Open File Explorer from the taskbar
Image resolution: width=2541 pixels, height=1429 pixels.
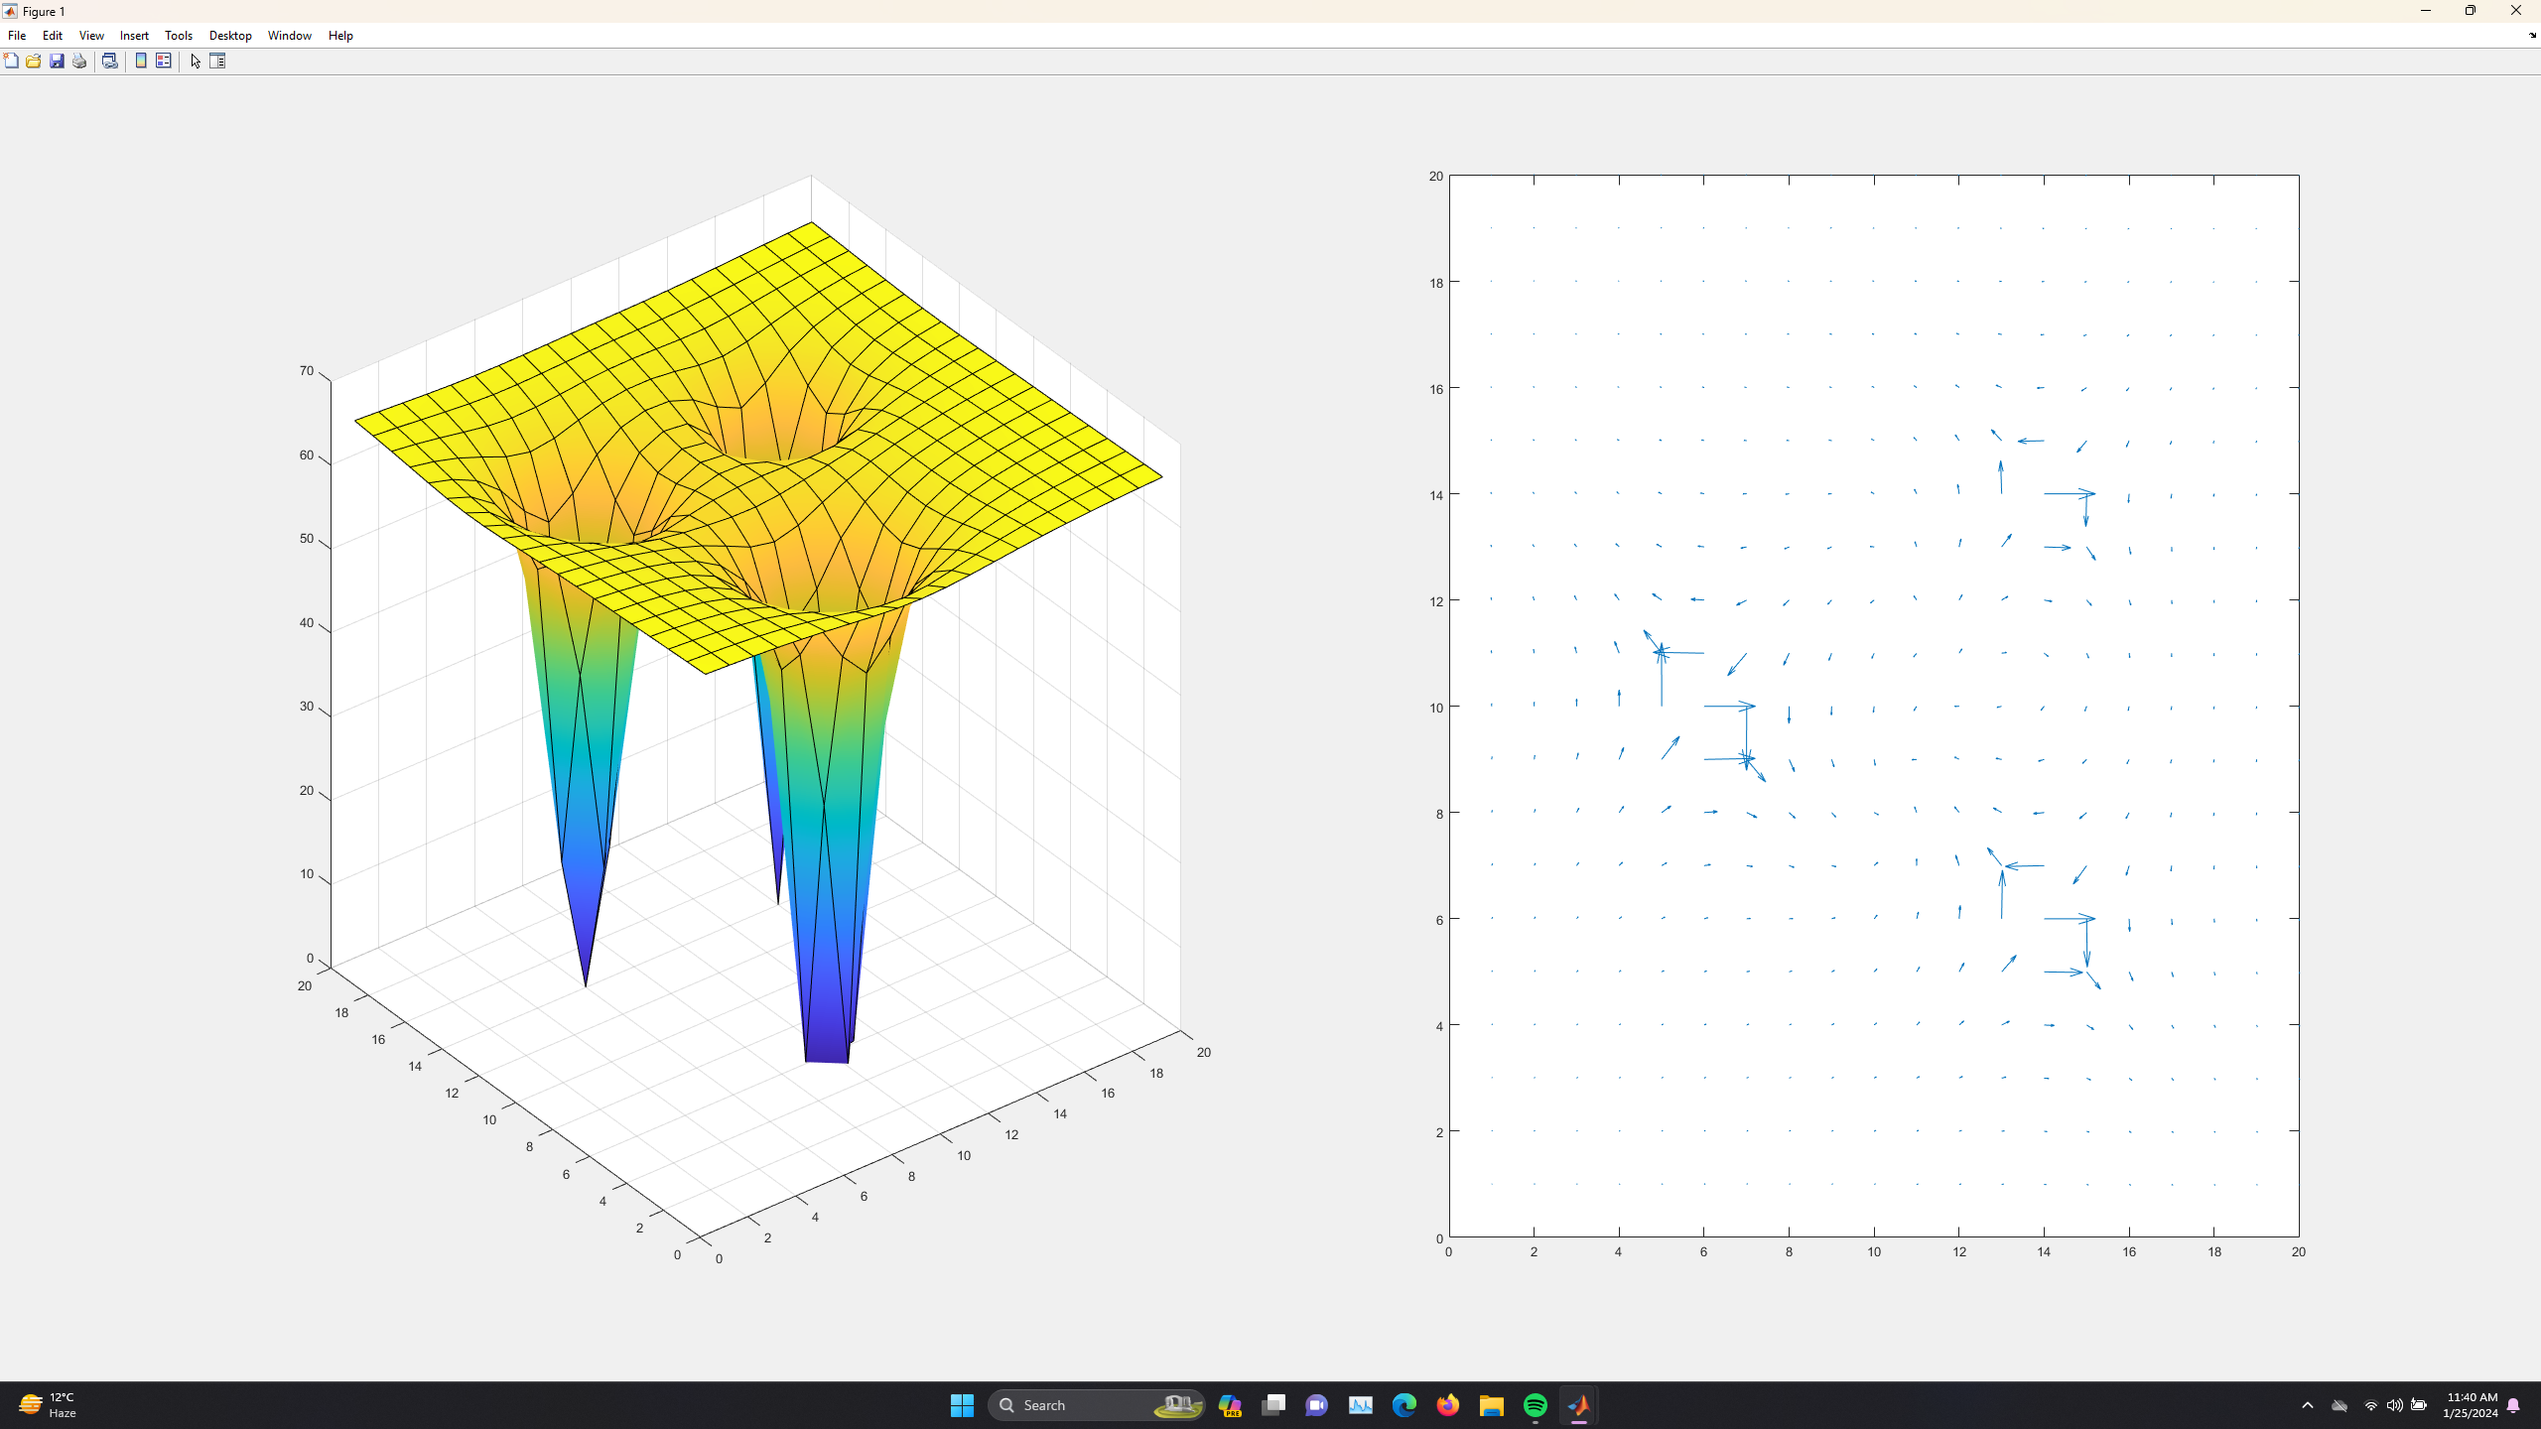point(1491,1404)
